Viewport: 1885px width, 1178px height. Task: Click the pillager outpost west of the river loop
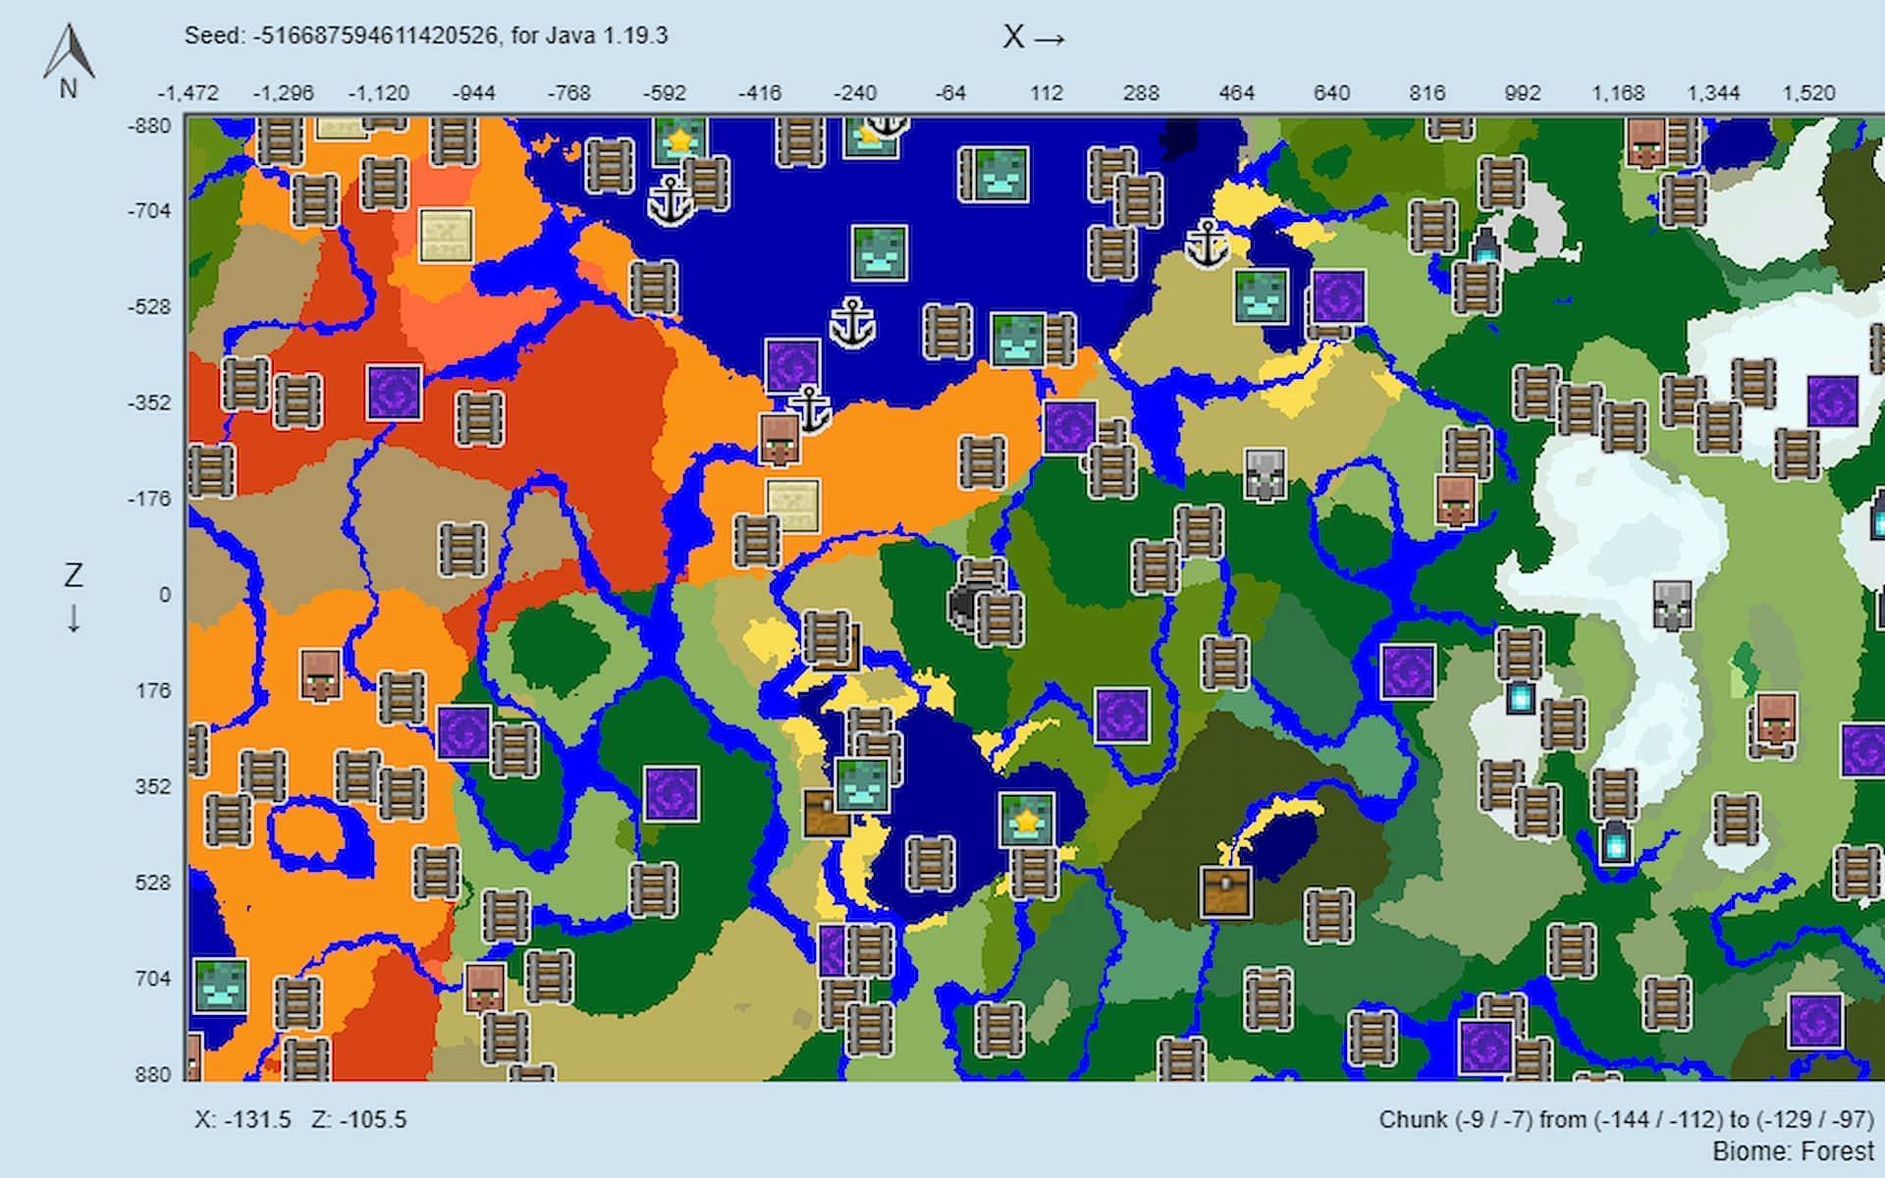pyautogui.click(x=1265, y=475)
